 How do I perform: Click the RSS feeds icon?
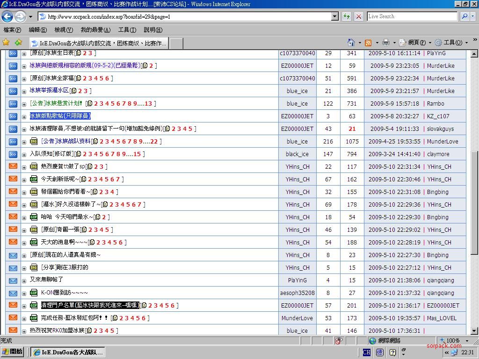click(x=368, y=43)
